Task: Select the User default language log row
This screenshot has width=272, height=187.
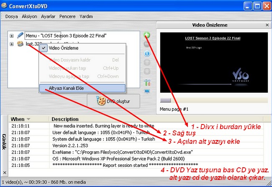Action: pos(136,132)
